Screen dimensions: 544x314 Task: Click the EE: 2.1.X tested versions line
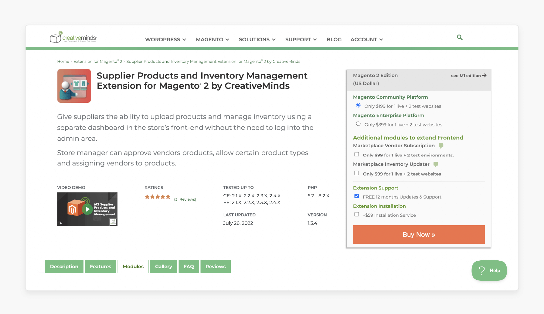coord(252,202)
